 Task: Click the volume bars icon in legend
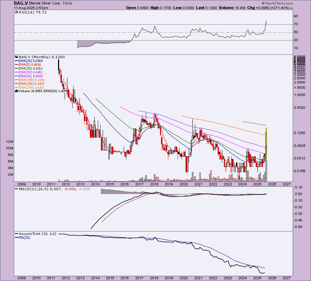click(x=17, y=91)
